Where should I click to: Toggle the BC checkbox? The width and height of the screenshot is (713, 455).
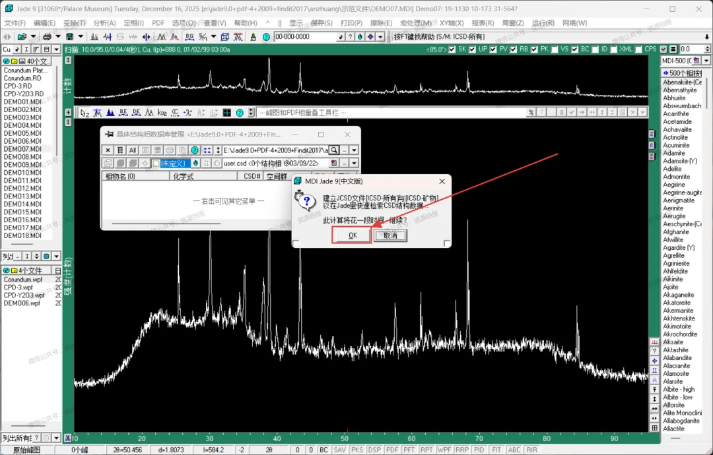[575, 49]
